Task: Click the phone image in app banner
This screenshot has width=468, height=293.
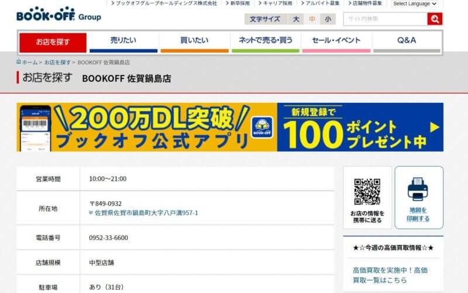Action: 35,129
